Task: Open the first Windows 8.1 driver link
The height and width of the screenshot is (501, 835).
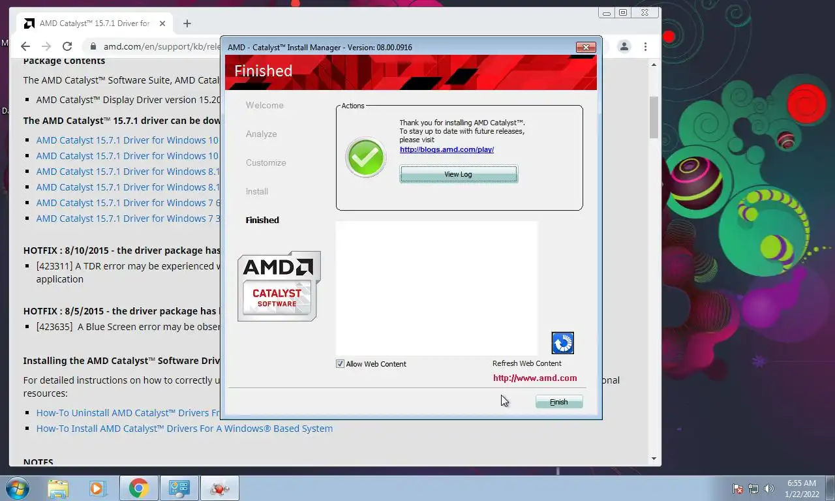Action: pos(128,172)
